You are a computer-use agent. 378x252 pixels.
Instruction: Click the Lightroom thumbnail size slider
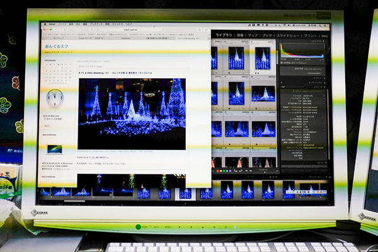[265, 172]
